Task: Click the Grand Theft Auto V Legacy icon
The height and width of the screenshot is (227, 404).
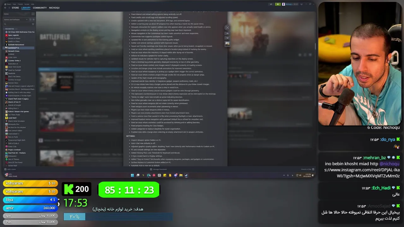Action: pyautogui.click(x=6, y=99)
